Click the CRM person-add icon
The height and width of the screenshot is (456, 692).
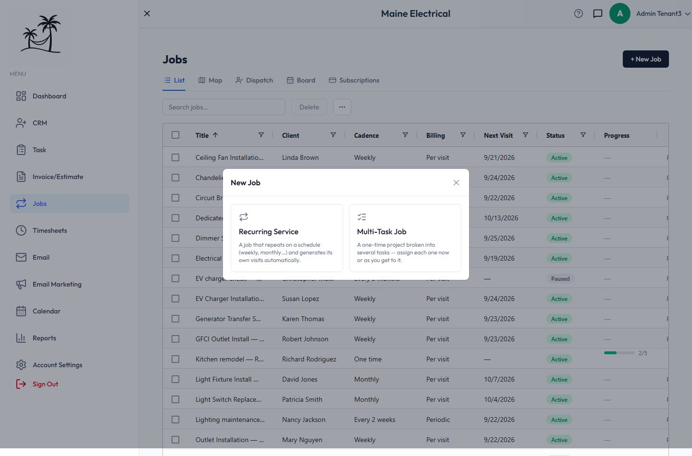[x=21, y=123]
